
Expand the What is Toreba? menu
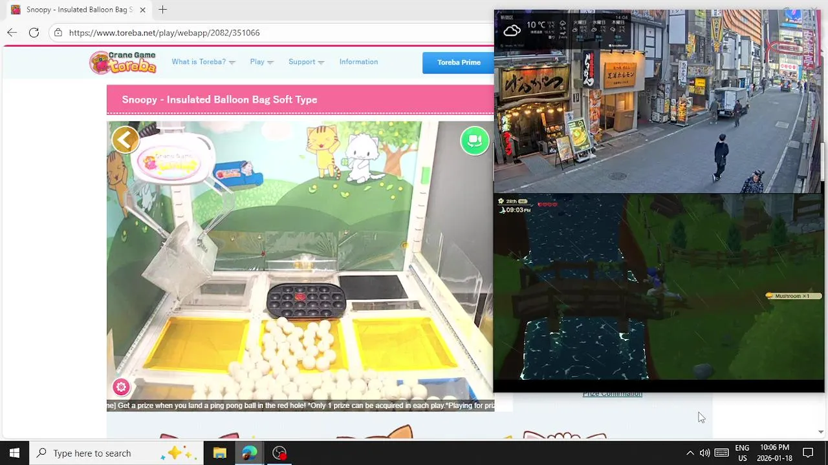pyautogui.click(x=203, y=62)
